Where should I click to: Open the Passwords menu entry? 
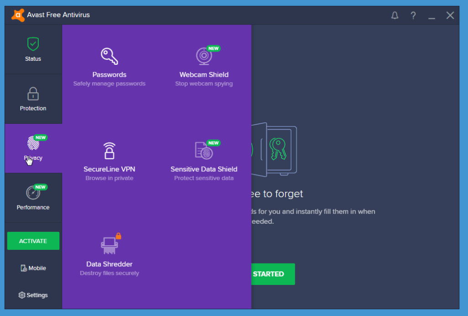coord(109,67)
